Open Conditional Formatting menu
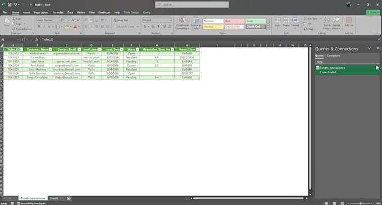The height and width of the screenshot is (205, 382). tap(182, 24)
